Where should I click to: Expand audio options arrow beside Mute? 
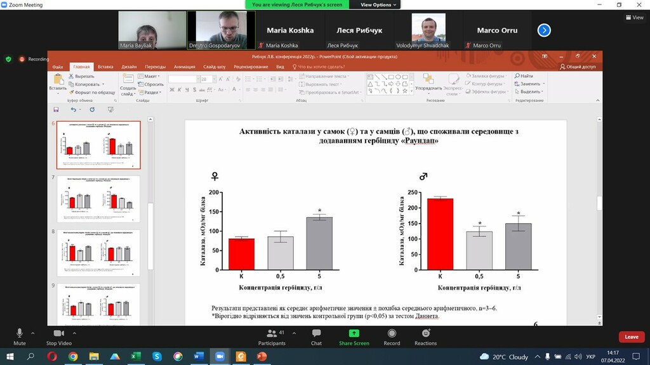33,333
